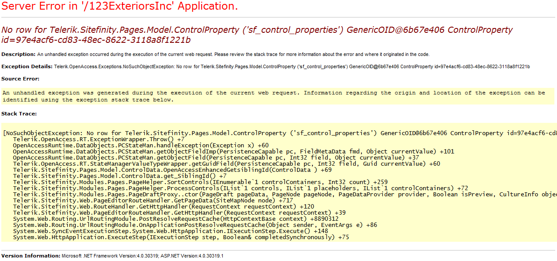Click the bold "Exception Details:" label

tap(27, 66)
